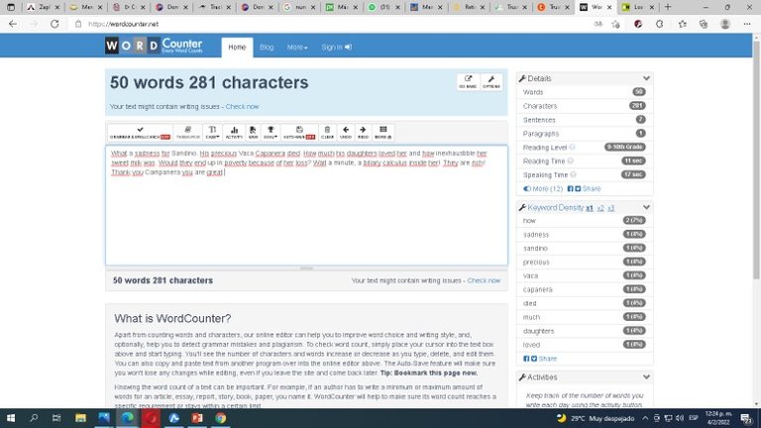Click the Go Basic button
Image resolution: width=761 pixels, height=428 pixels.
pyautogui.click(x=468, y=81)
